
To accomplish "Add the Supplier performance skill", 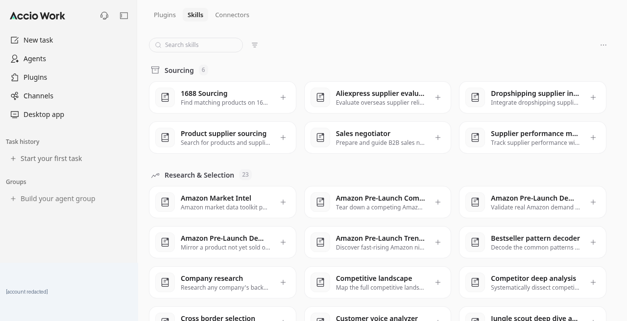I will click(593, 138).
